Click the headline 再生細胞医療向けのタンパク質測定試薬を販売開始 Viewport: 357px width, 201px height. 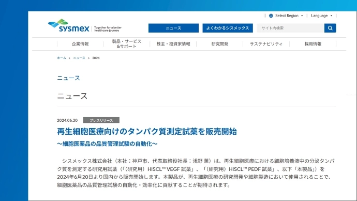coord(147,132)
